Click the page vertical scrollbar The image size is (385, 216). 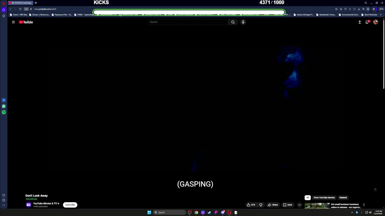[x=383, y=54]
